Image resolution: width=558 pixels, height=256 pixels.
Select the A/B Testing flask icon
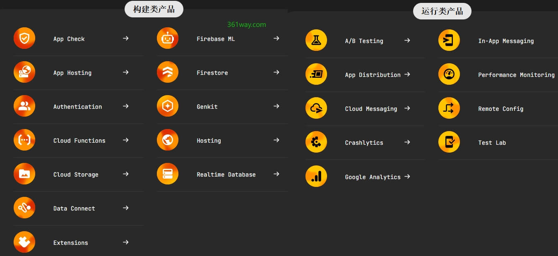tap(316, 40)
